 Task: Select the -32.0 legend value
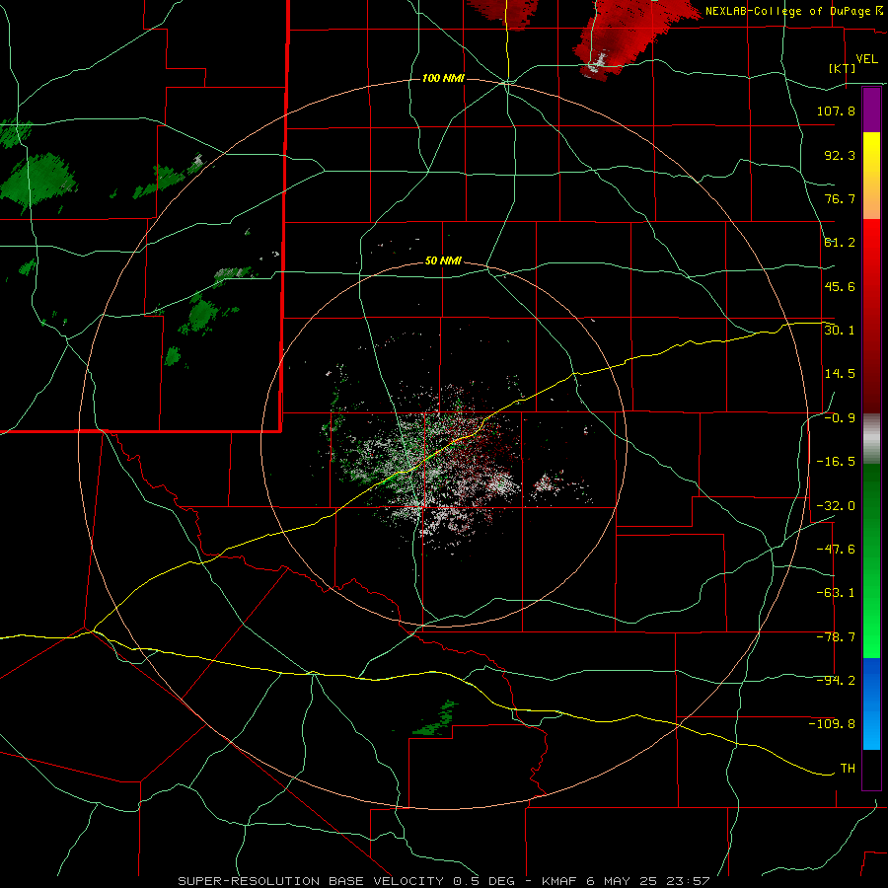pos(836,506)
